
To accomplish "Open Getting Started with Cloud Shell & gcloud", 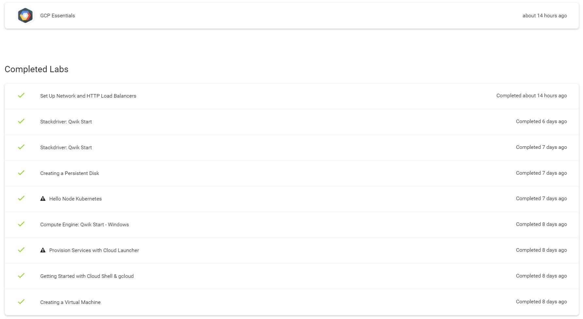I will [87, 276].
